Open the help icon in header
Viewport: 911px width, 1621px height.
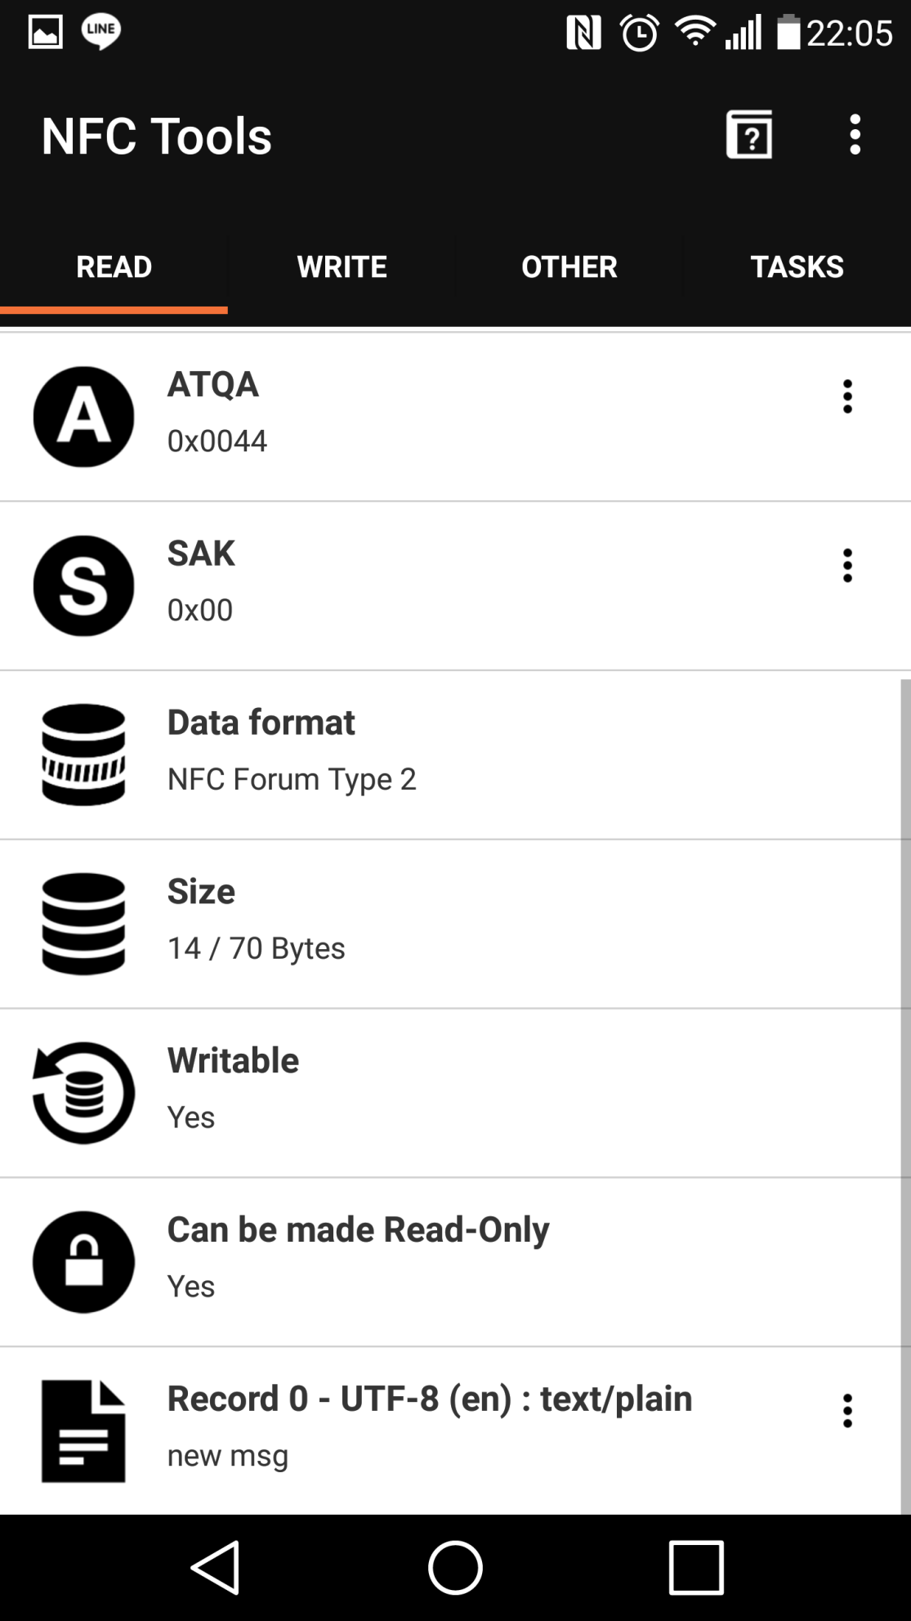pyautogui.click(x=749, y=135)
